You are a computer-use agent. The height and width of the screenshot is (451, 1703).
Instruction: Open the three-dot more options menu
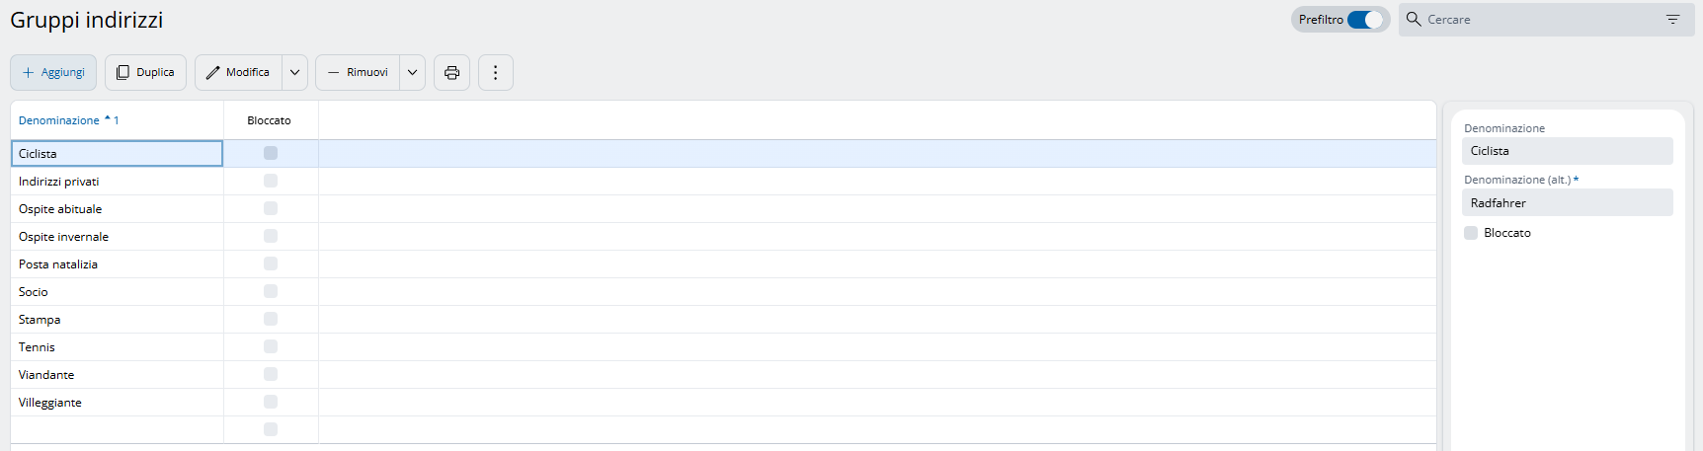point(495,72)
